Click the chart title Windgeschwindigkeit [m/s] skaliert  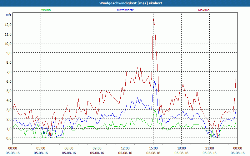(x=131, y=3)
